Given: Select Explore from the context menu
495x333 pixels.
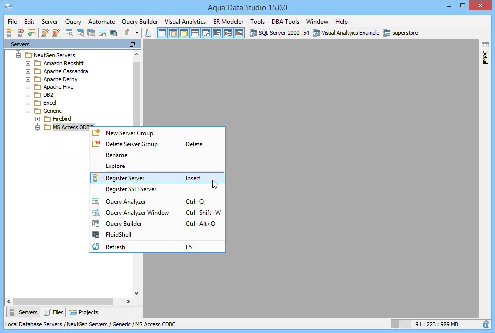Looking at the screenshot, I should (x=157, y=166).
